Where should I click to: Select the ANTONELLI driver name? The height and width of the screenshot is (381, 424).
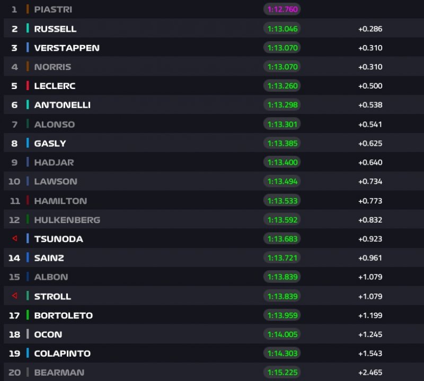pyautogui.click(x=62, y=105)
